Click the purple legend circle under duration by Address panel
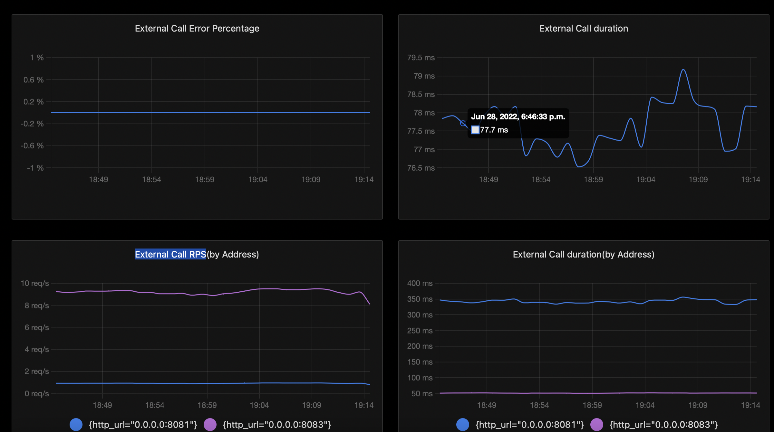This screenshot has height=432, width=774. 598,424
